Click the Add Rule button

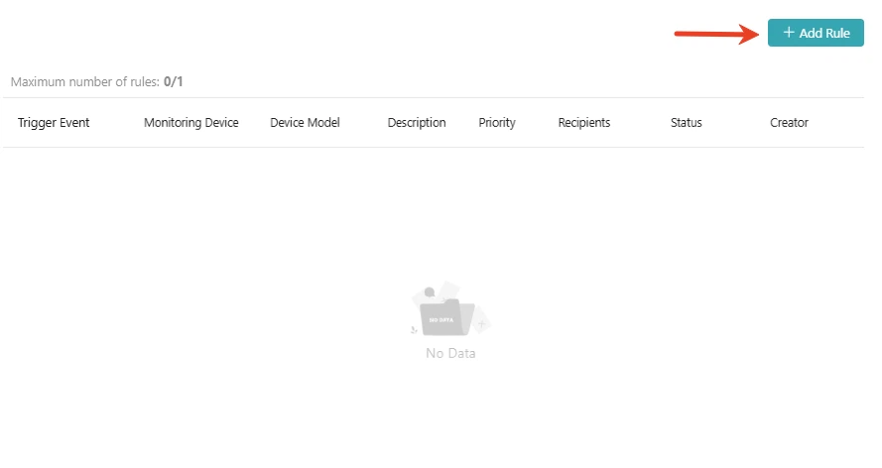click(816, 33)
